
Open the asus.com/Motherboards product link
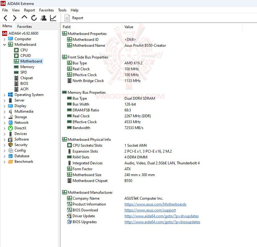[x=155, y=204]
